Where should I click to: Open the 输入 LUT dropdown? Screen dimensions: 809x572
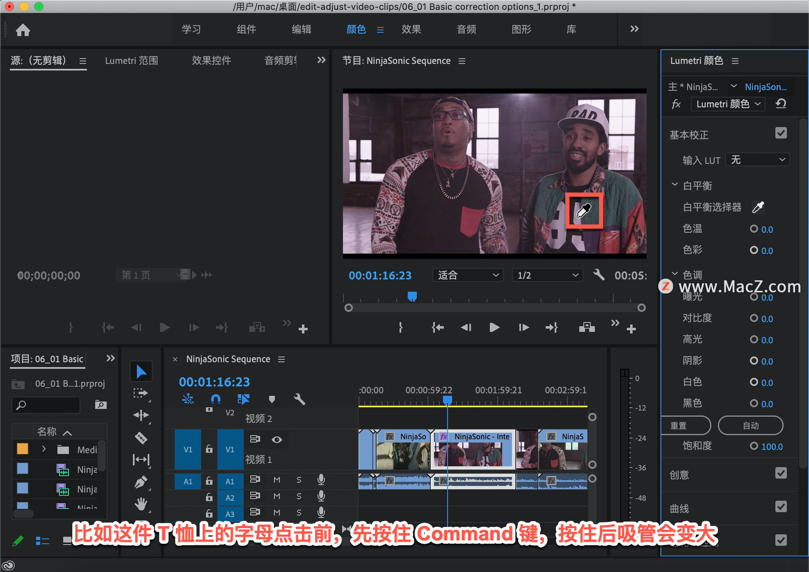point(758,160)
